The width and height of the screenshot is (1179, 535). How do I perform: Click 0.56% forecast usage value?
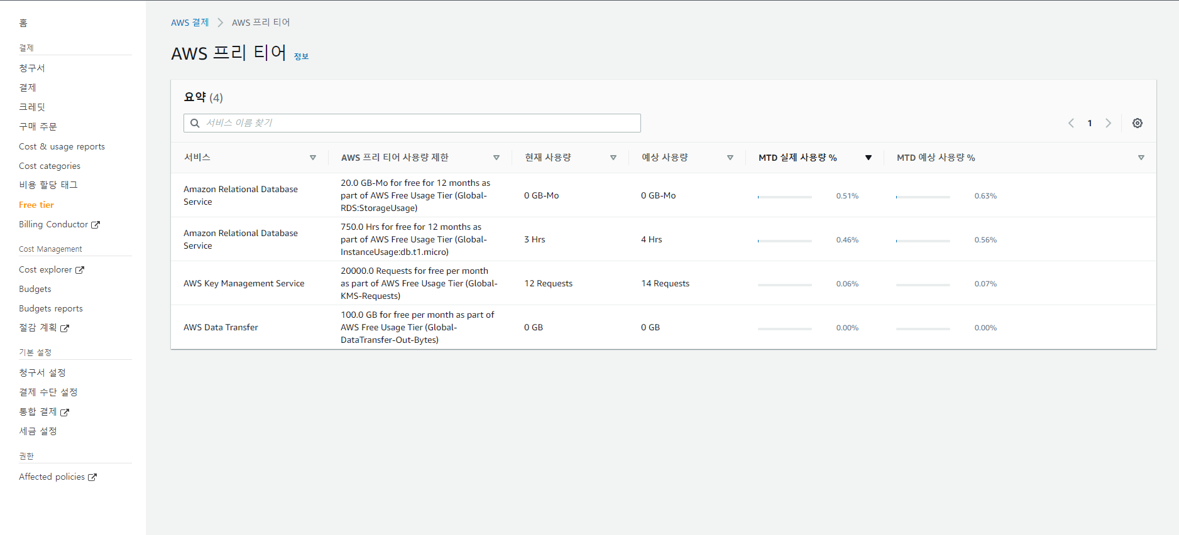(985, 240)
